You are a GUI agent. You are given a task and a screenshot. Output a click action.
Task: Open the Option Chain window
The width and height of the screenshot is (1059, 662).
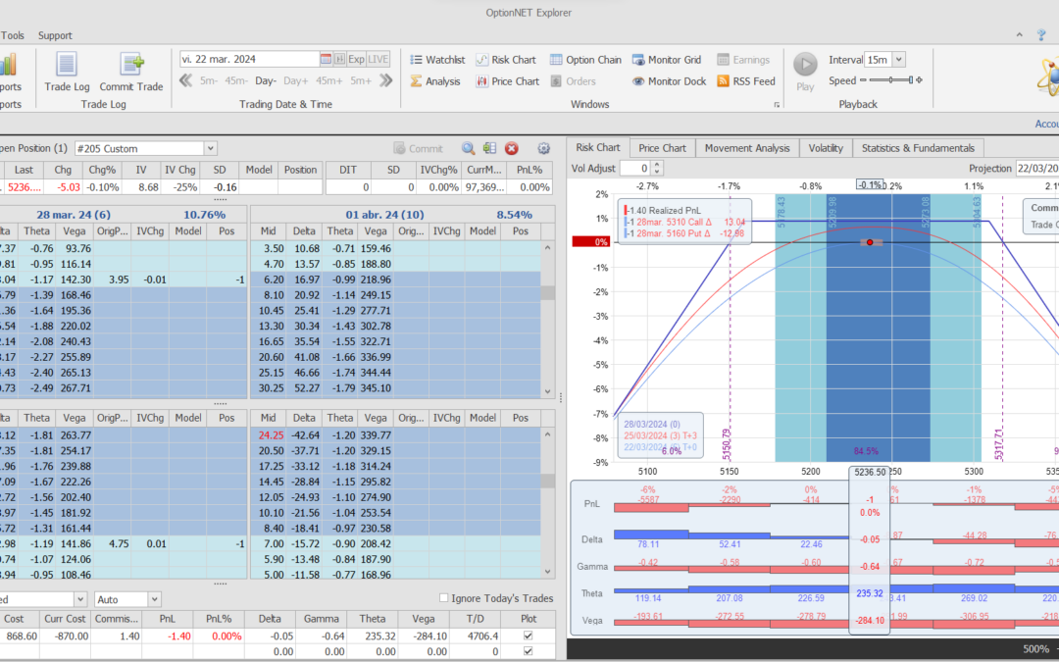tap(585, 60)
